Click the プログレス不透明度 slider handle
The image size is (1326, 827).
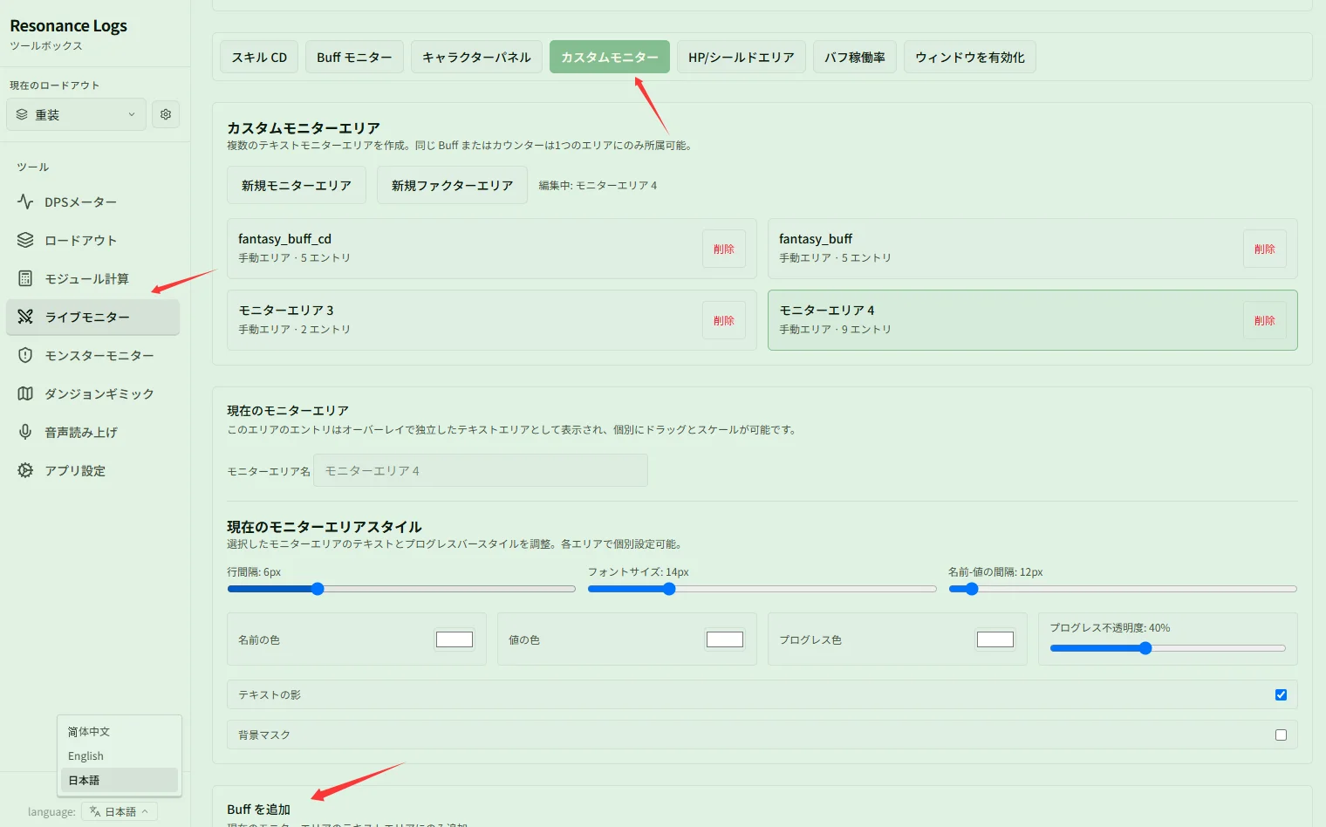[1145, 648]
